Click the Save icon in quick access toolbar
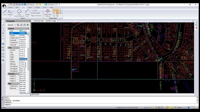 14,5
